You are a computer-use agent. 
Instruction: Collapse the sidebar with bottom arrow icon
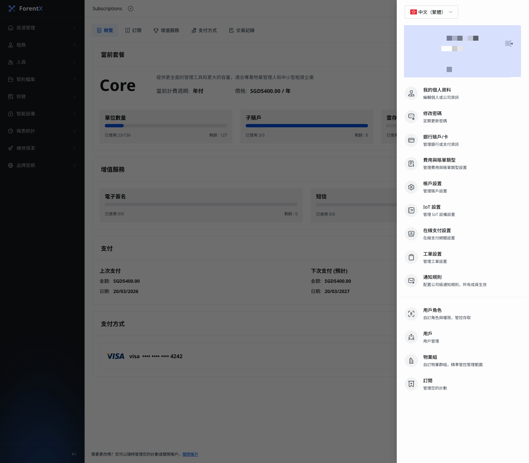74,454
